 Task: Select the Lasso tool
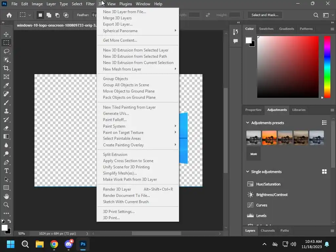pyautogui.click(x=6, y=51)
